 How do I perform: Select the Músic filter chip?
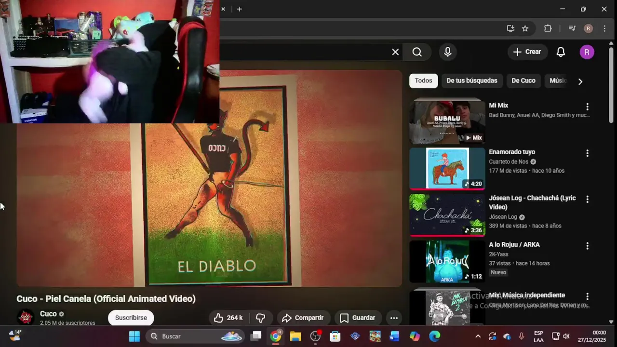point(558,80)
